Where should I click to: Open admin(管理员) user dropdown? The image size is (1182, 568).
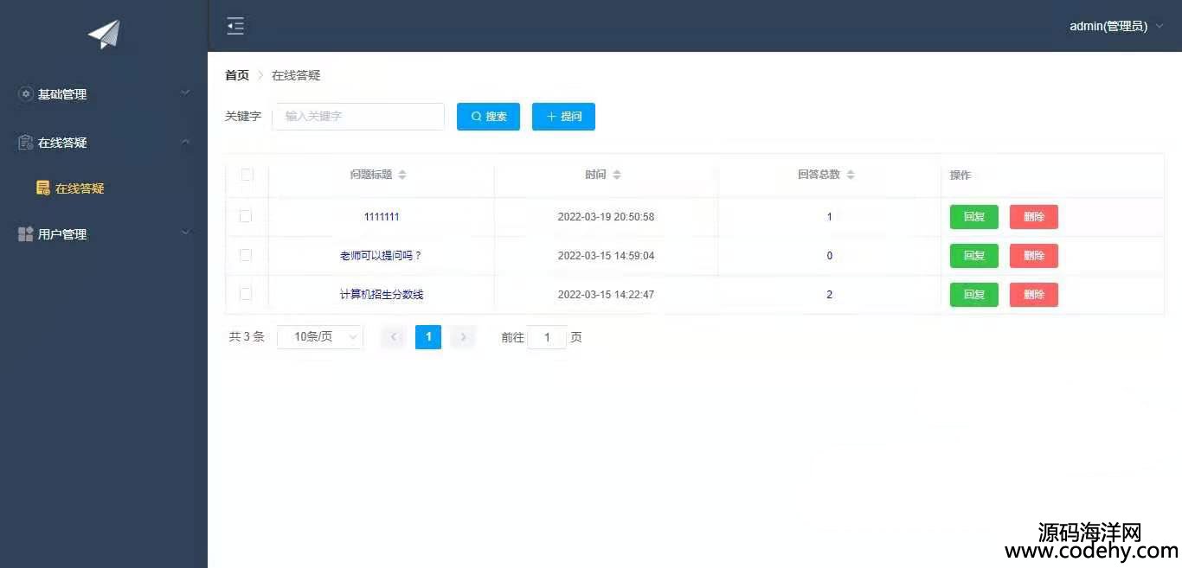click(1116, 26)
